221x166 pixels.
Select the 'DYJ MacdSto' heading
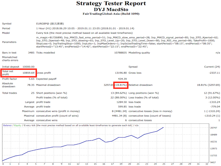(111, 10)
